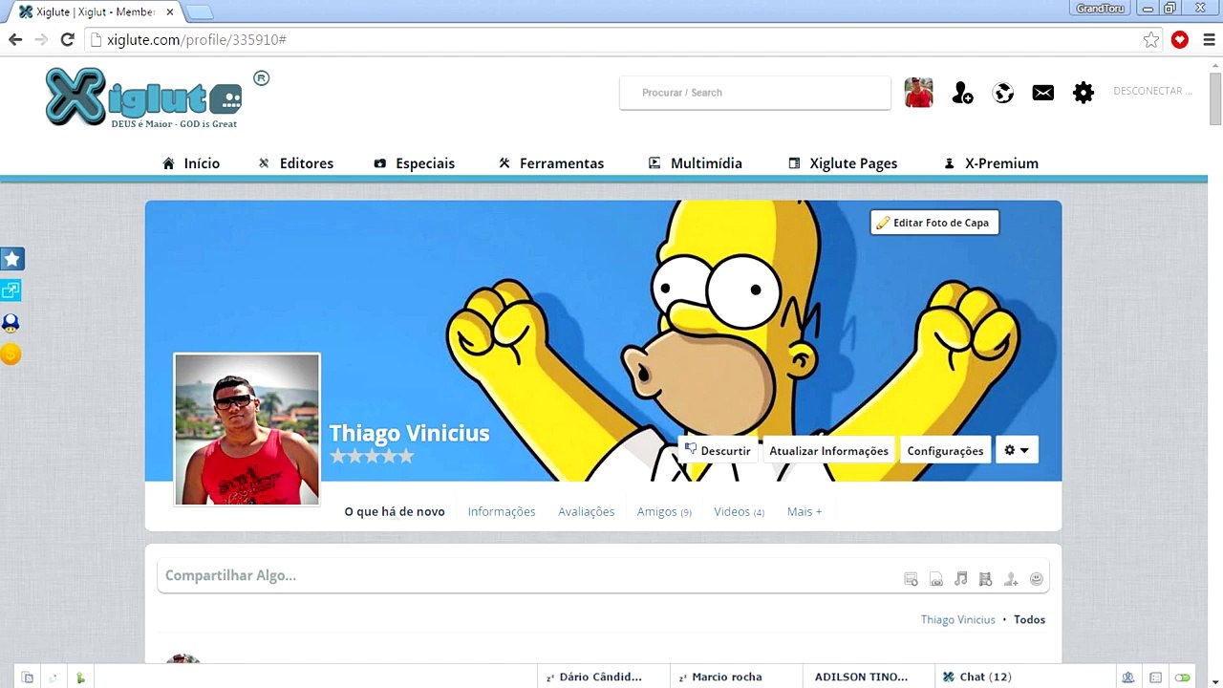This screenshot has width=1223, height=688.
Task: Click the small user avatar in header
Action: (x=918, y=93)
